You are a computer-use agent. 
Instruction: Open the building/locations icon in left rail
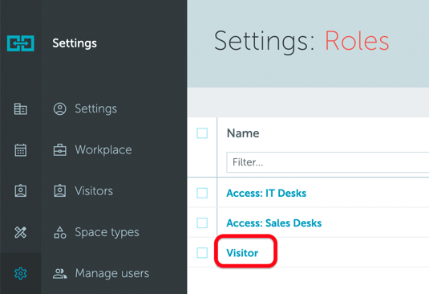pos(21,108)
